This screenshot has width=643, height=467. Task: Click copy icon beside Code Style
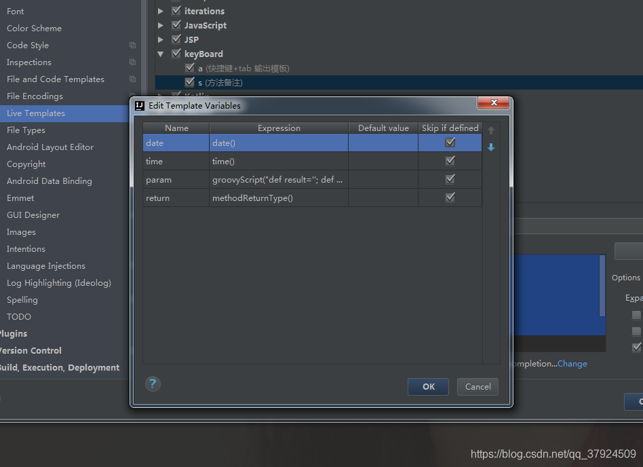(132, 45)
